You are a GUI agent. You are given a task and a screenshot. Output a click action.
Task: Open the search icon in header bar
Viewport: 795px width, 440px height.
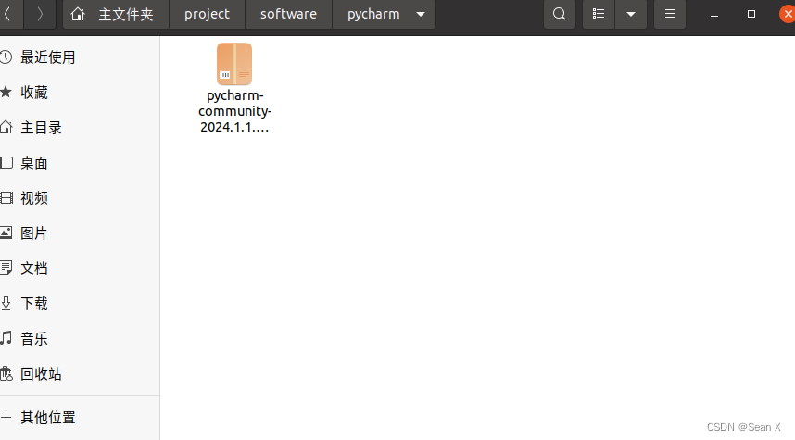pos(560,14)
